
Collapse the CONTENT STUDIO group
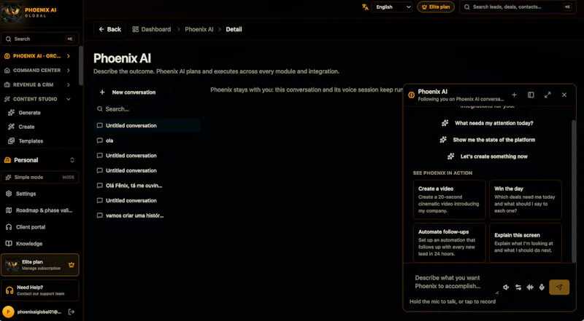[37, 99]
